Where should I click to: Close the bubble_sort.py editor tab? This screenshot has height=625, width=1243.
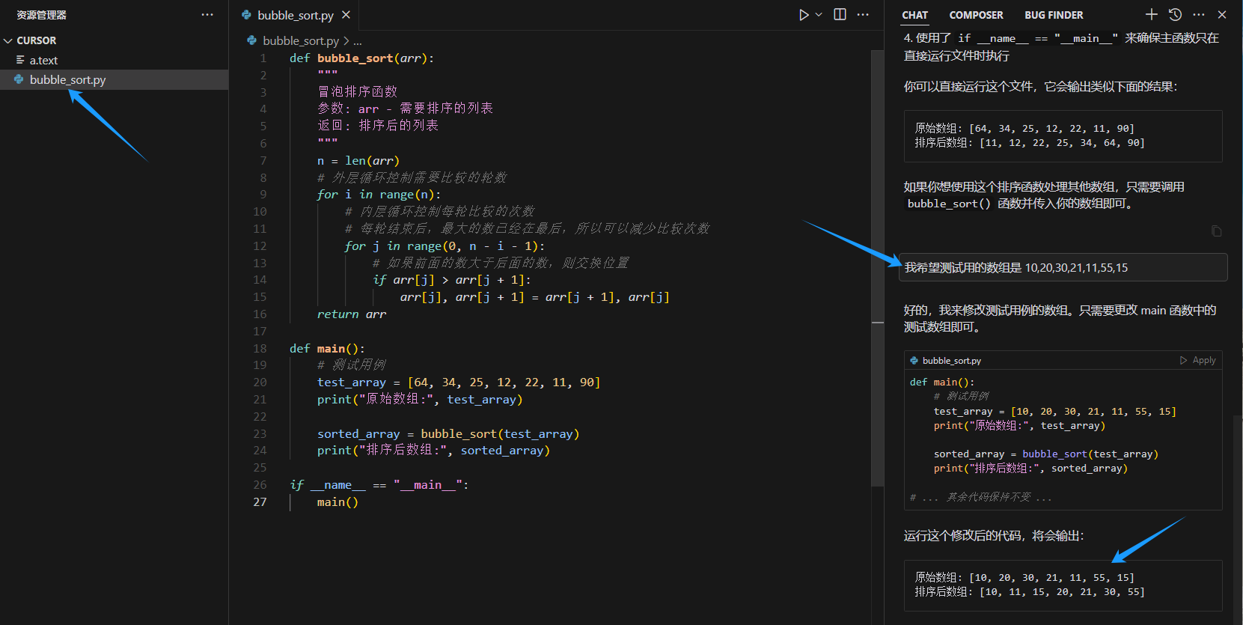pos(346,15)
